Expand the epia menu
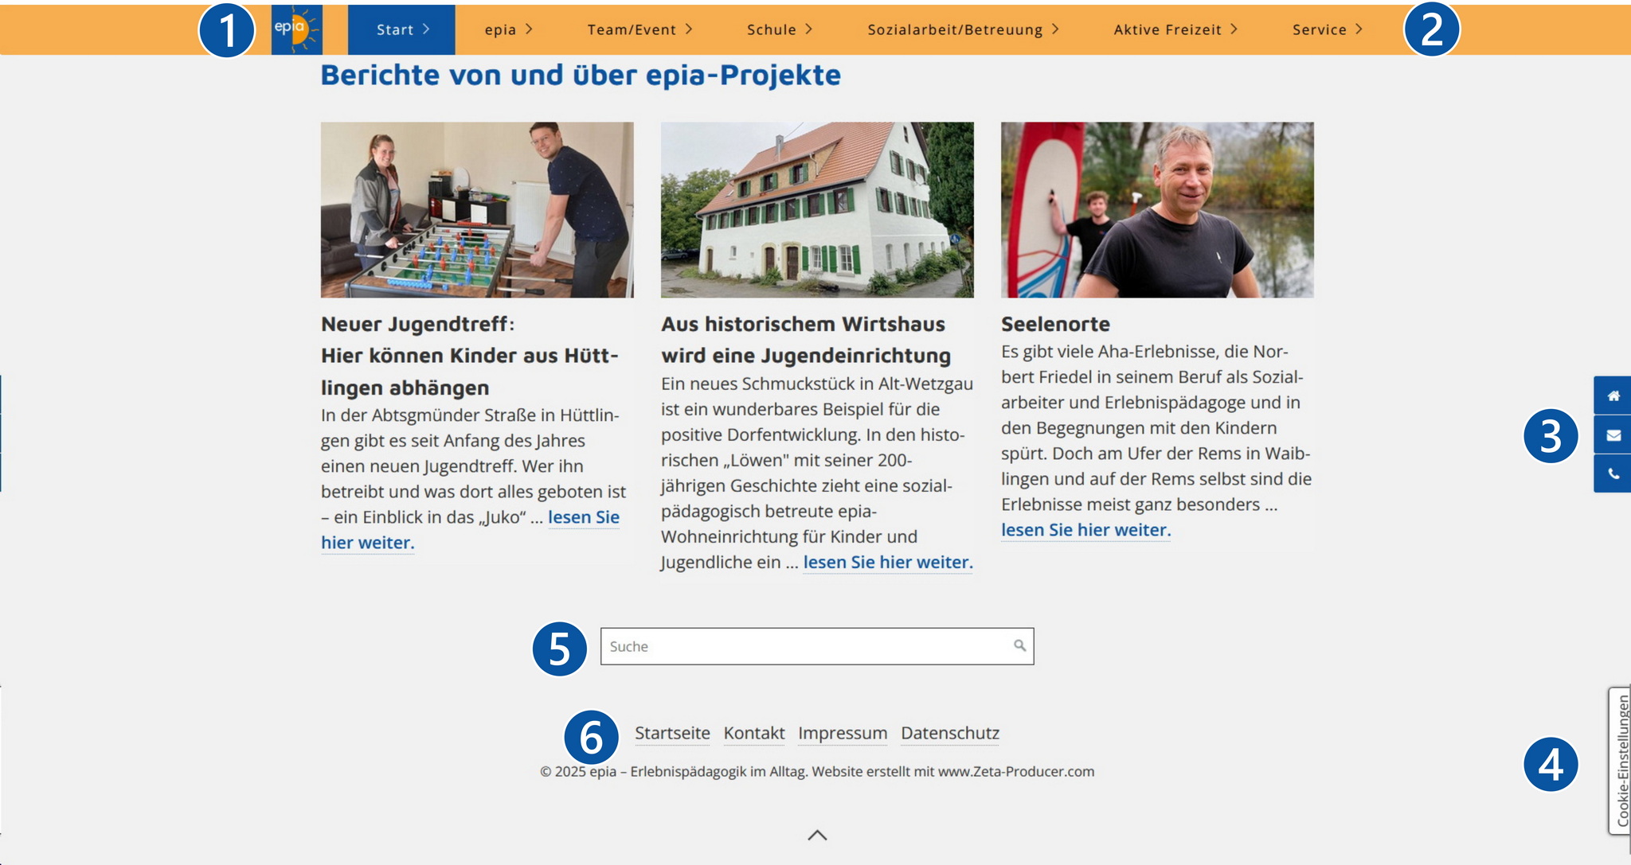 pyautogui.click(x=508, y=29)
